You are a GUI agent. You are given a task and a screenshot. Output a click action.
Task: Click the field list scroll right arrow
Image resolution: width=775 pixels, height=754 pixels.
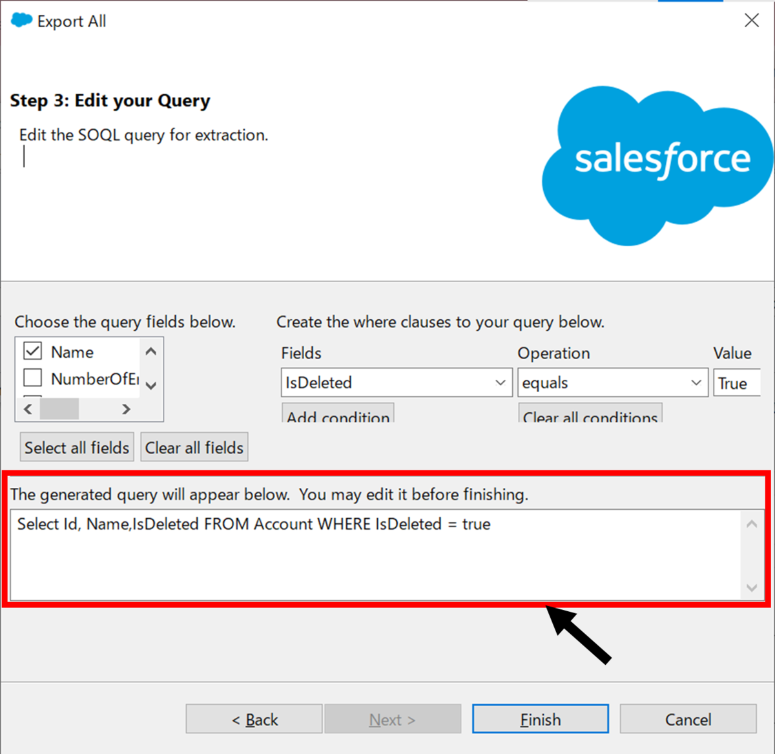click(127, 409)
